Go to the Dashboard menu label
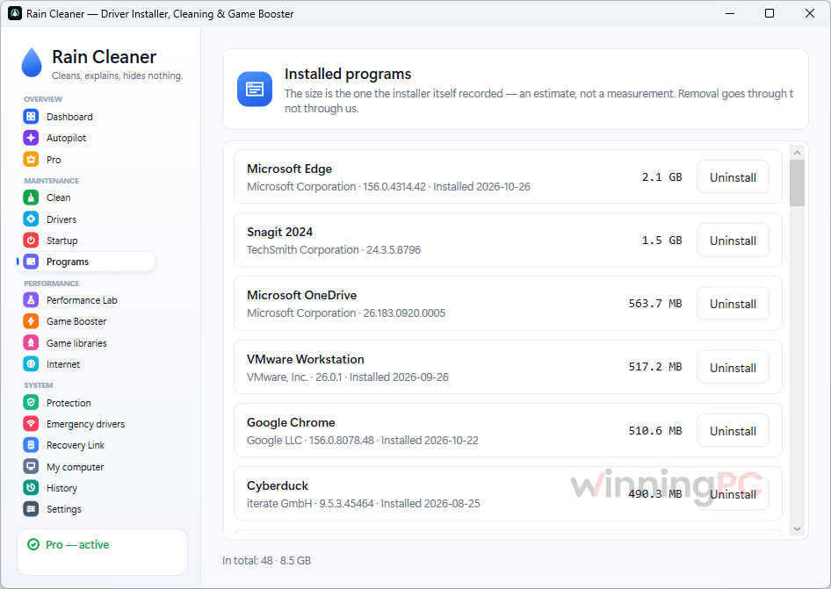831x589 pixels. [x=69, y=117]
